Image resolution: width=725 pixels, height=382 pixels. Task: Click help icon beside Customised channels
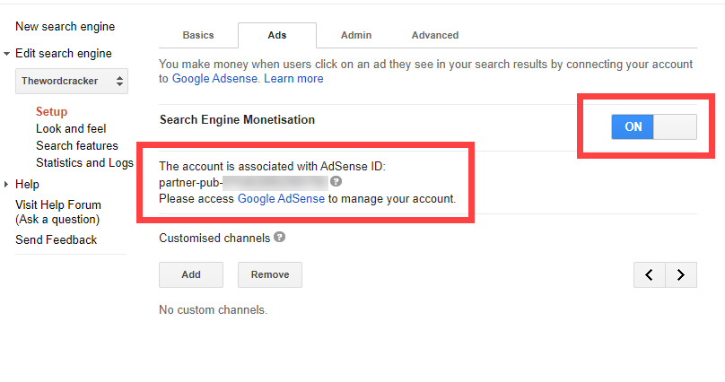(279, 237)
